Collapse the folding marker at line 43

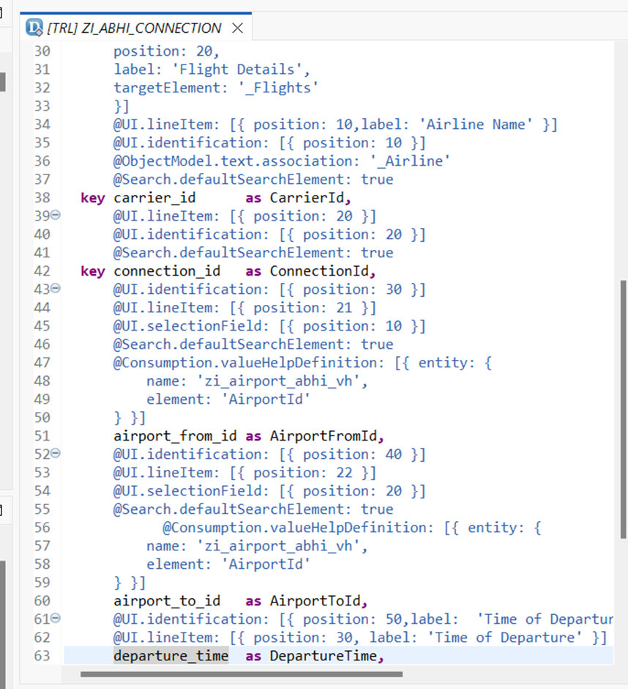coord(56,290)
